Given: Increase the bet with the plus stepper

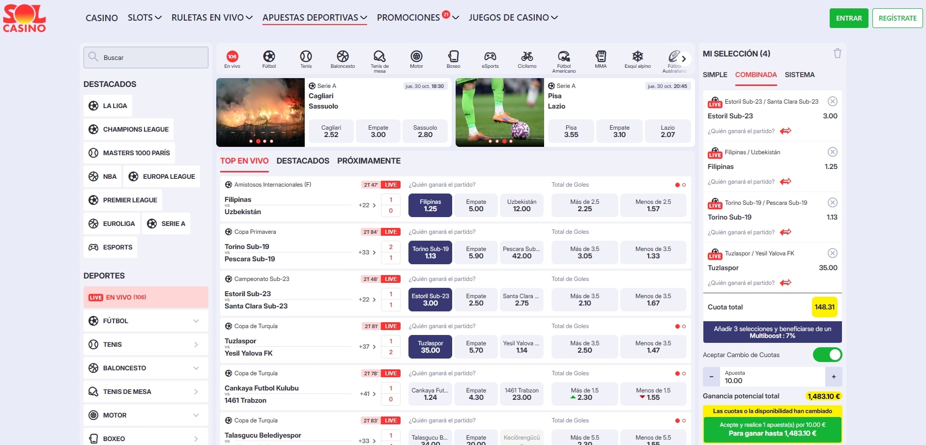Looking at the screenshot, I should click(834, 376).
